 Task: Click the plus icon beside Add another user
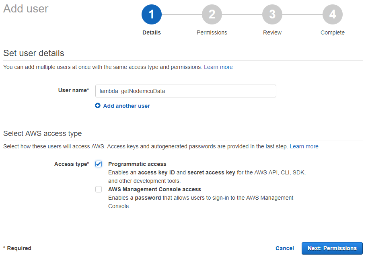click(x=98, y=106)
